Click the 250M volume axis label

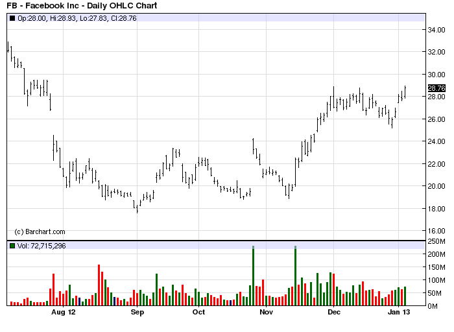(436, 241)
